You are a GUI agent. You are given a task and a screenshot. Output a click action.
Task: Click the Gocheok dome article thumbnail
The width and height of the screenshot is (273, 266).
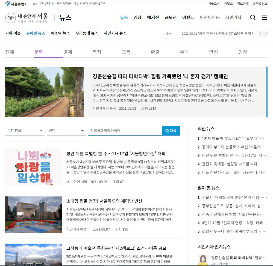point(34,255)
